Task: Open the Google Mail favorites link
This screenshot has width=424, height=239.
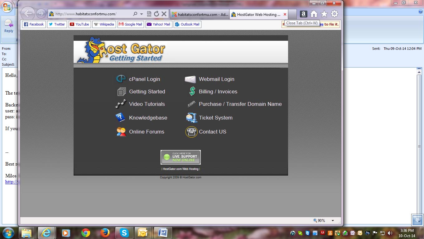Action: 131,24
